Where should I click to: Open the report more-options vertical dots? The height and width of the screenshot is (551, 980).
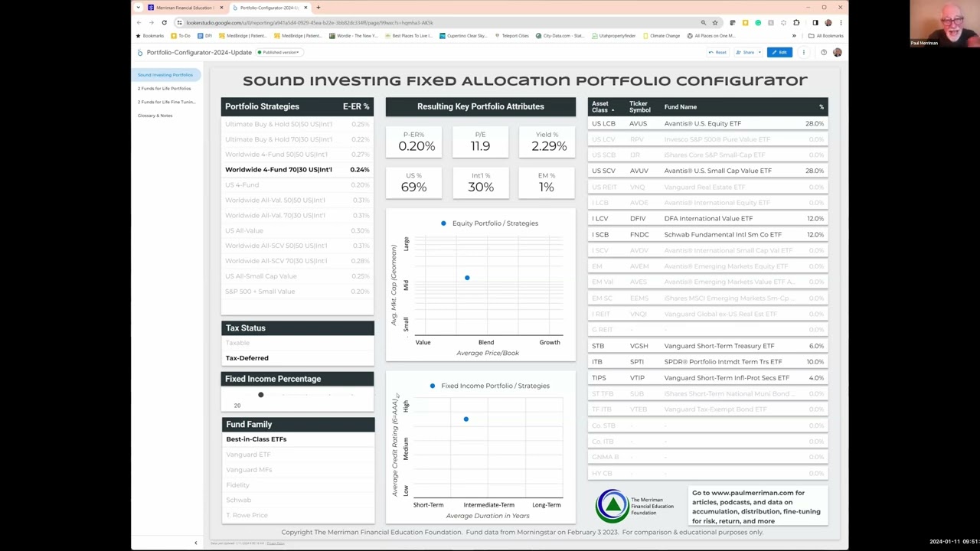pos(803,53)
